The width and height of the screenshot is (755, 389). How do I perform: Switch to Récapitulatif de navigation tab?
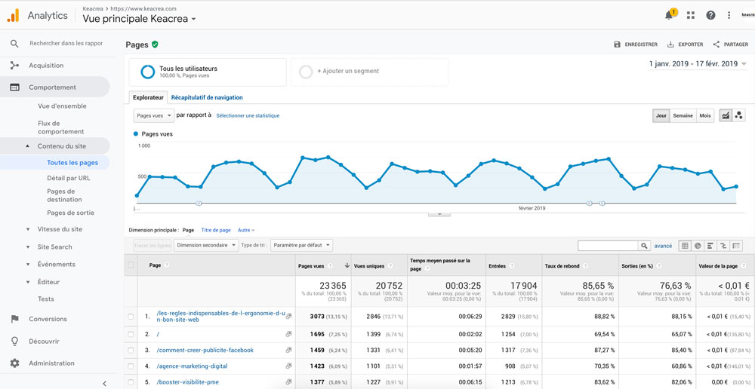pyautogui.click(x=207, y=97)
